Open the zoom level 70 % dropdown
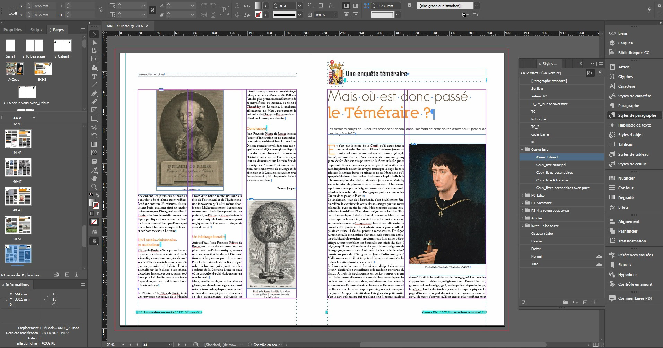The image size is (663, 348). pos(123,345)
